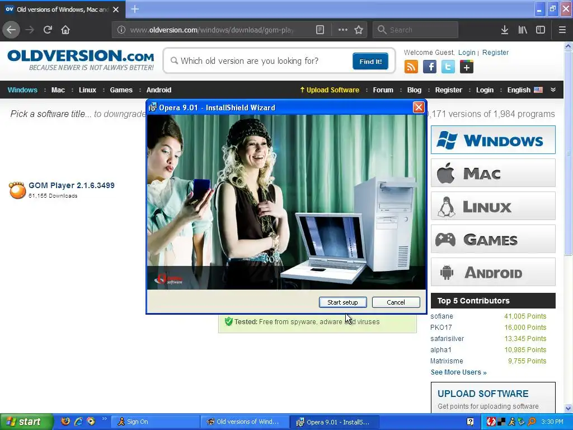This screenshot has height=430, width=573.
Task: Open the Windows Start menu
Action: pyautogui.click(x=26, y=422)
